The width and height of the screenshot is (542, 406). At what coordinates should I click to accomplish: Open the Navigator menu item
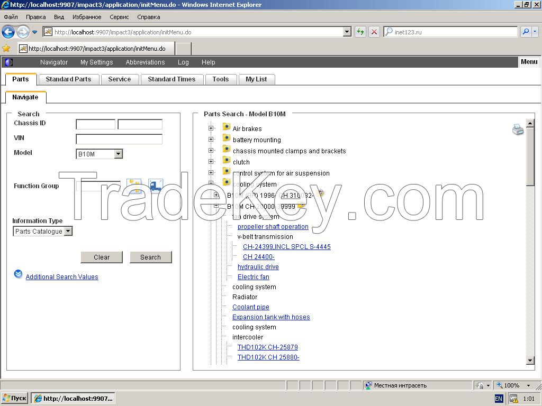click(54, 62)
